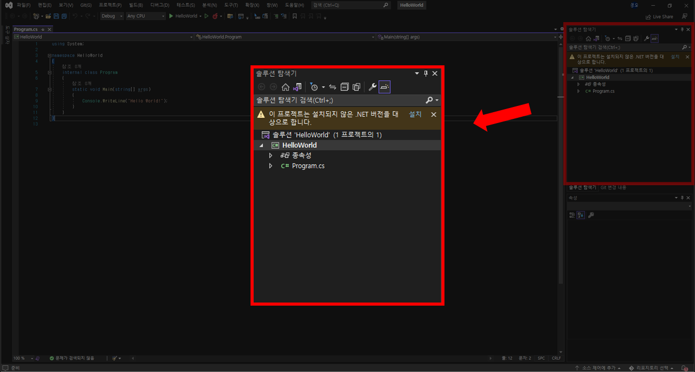Viewport: 695px width, 372px height.
Task: Collapse the HelloWorld project node in the enlarged callout
Action: (x=261, y=146)
